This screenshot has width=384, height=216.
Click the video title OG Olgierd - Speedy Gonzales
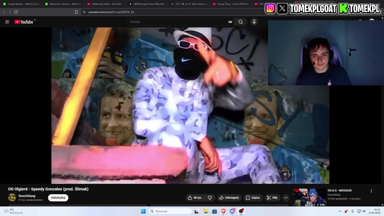click(x=48, y=189)
